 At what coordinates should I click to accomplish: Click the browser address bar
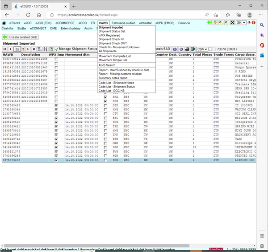coord(126,15)
